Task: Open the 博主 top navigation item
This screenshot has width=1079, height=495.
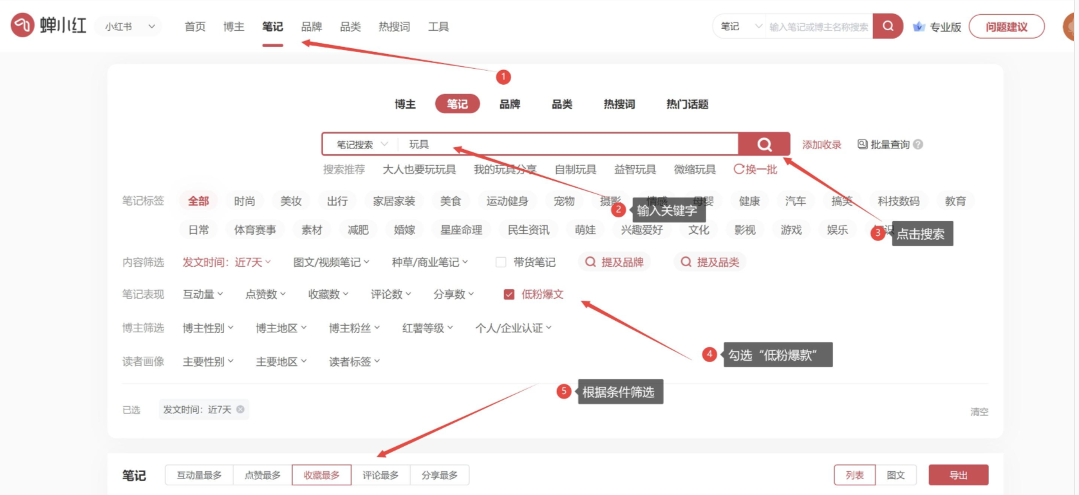Action: click(234, 26)
